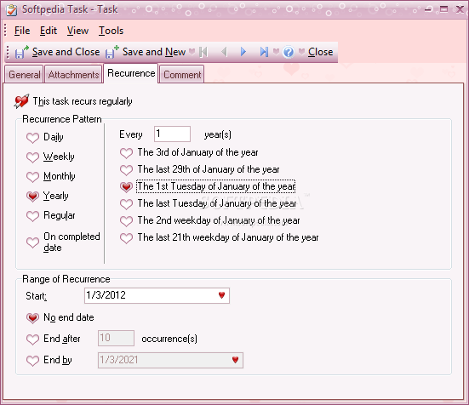
Task: Click the Save and New disk icon
Action: pos(112,52)
